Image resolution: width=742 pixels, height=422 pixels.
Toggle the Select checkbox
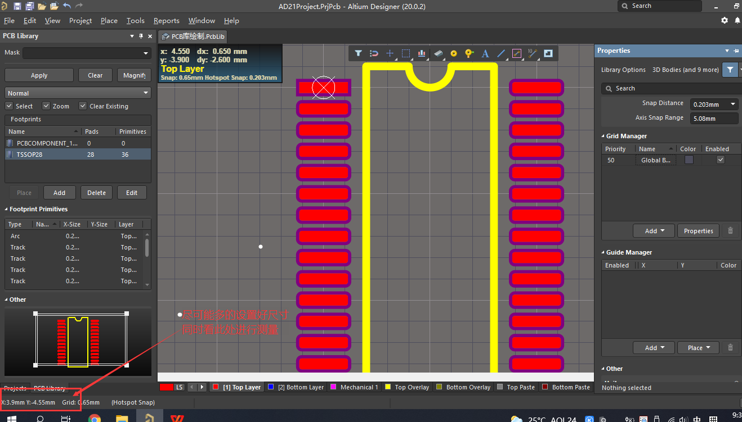point(8,106)
